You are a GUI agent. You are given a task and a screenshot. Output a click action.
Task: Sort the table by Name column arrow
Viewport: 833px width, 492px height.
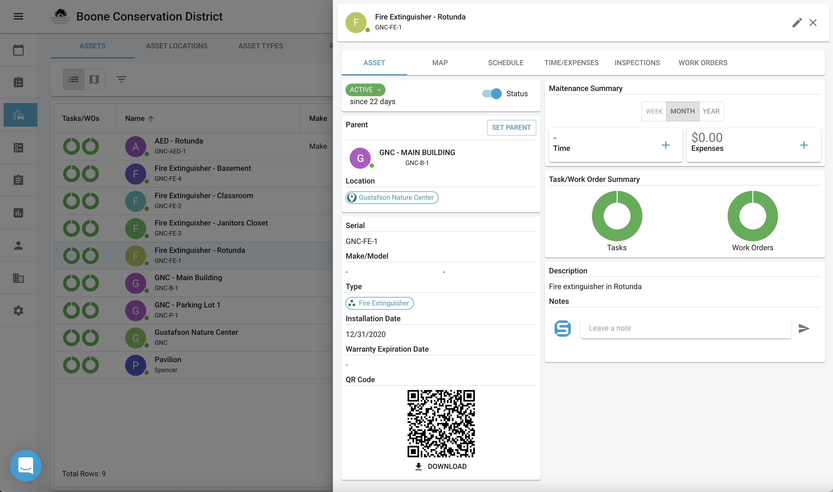151,118
